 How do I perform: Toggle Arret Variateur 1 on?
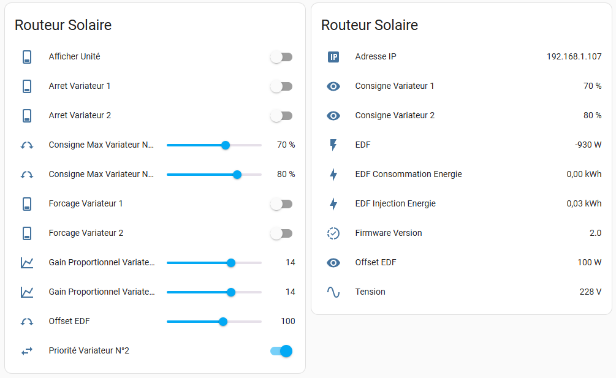(x=281, y=86)
